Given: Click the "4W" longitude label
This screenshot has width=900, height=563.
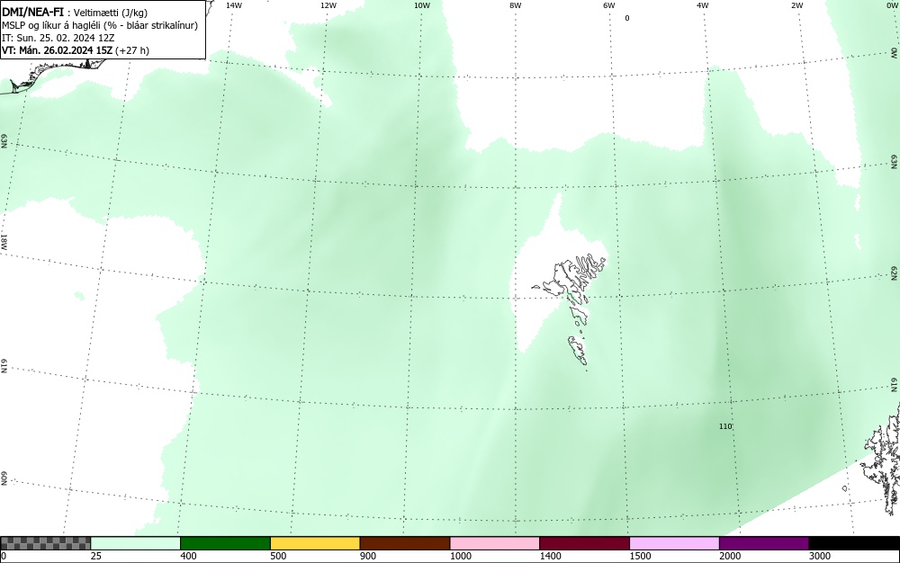Looking at the screenshot, I should [703, 5].
